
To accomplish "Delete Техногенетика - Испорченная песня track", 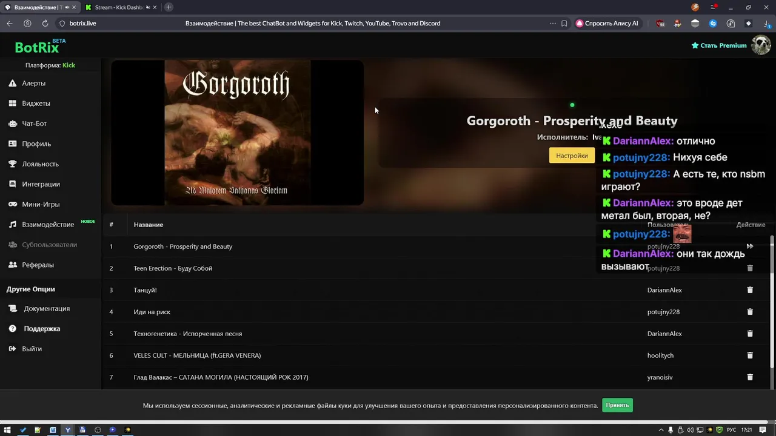I will click(750, 334).
